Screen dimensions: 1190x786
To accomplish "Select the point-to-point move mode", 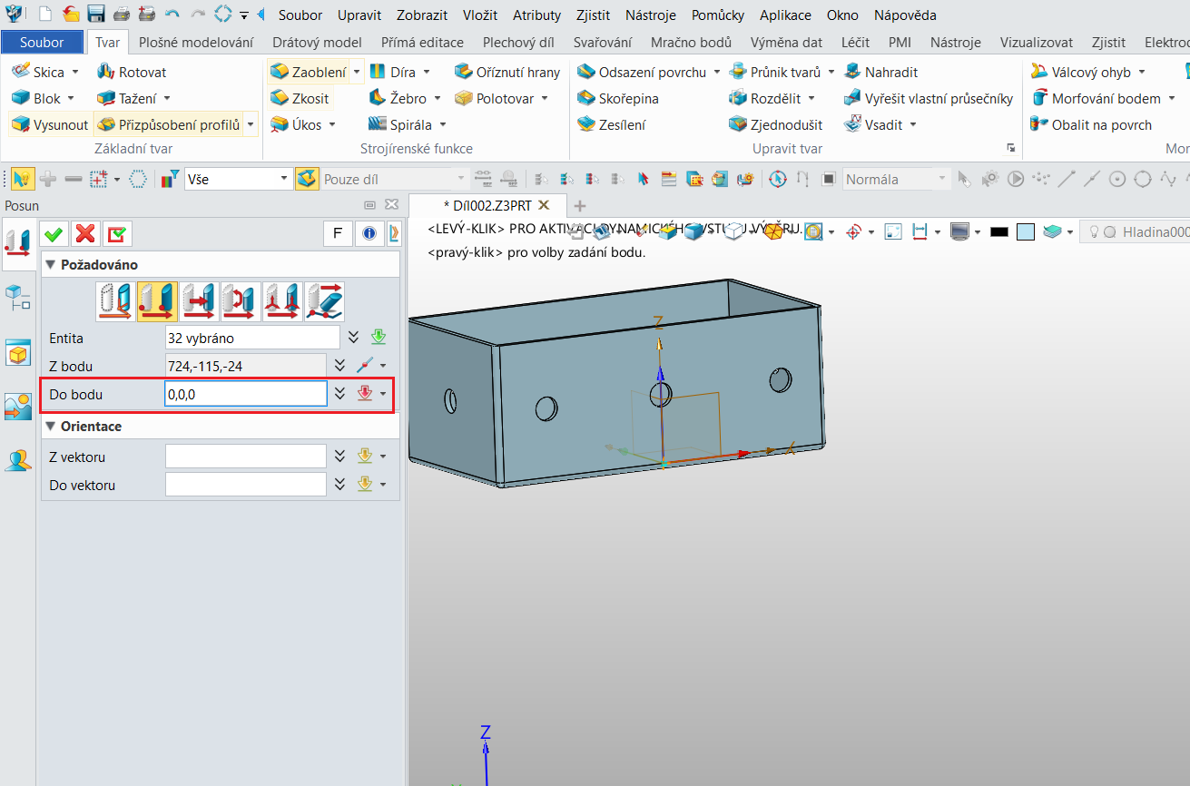I will [156, 301].
